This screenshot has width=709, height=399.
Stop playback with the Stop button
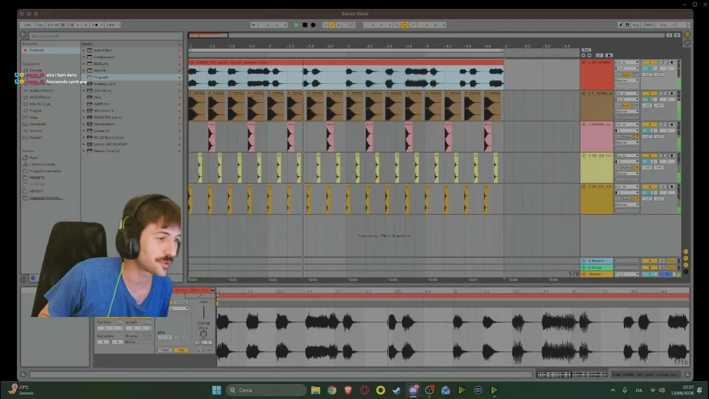point(305,25)
